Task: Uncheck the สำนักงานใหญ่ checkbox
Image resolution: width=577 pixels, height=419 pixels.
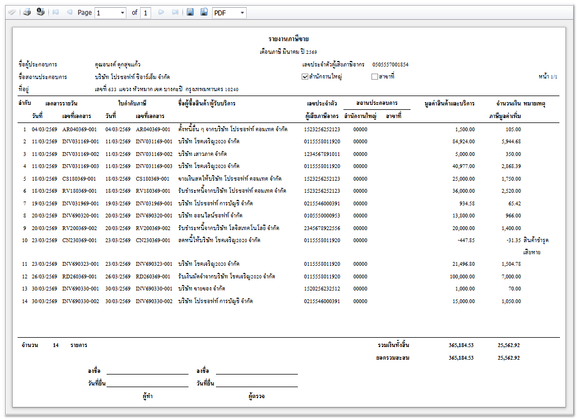Action: click(305, 77)
